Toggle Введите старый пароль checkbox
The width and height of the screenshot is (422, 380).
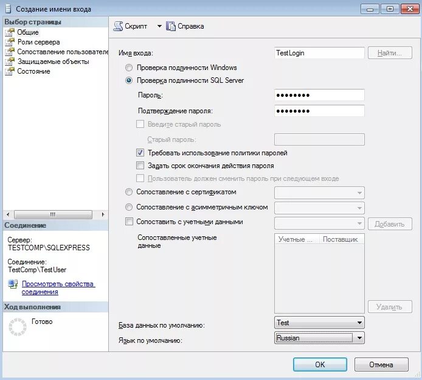coord(140,124)
